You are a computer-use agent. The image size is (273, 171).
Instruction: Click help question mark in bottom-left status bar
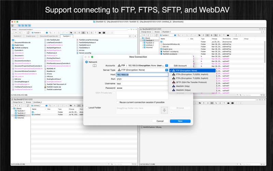click(x=109, y=164)
